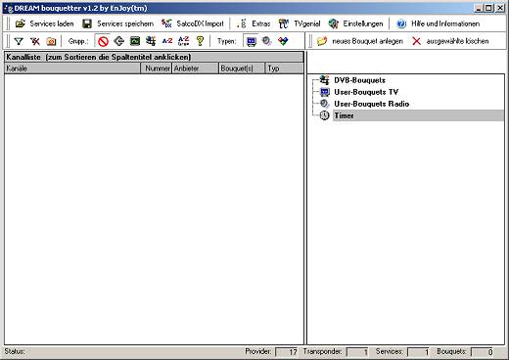Maximize the DREAM bouquetter window
Image resolution: width=509 pixels, height=360 pixels.
[488, 8]
